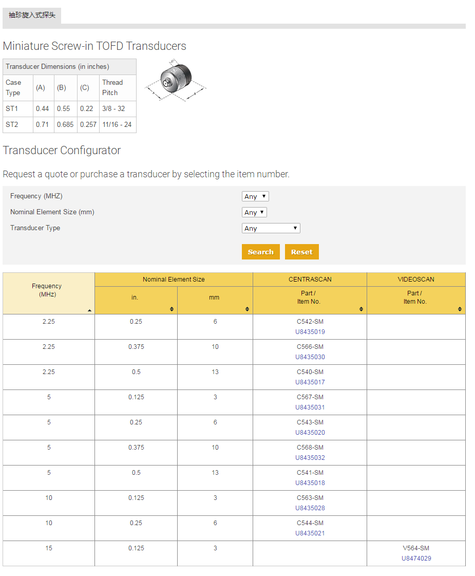Sort by CENTRASCAN Part/Item No. column
This screenshot has width=475, height=576.
coord(361,309)
